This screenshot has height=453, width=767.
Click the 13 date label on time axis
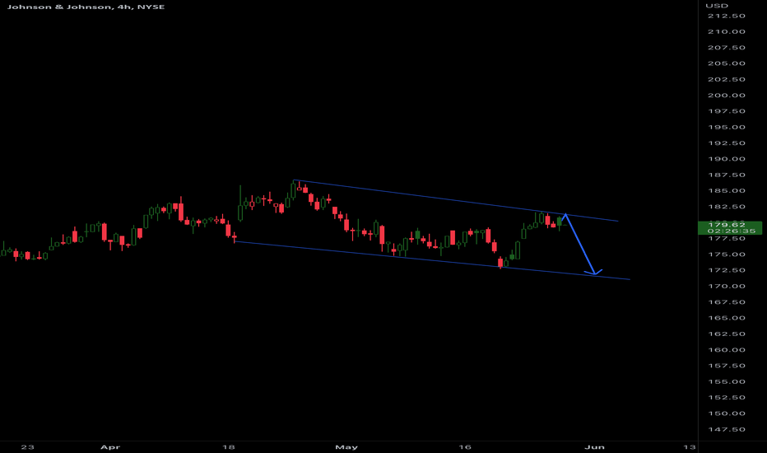[x=689, y=447]
